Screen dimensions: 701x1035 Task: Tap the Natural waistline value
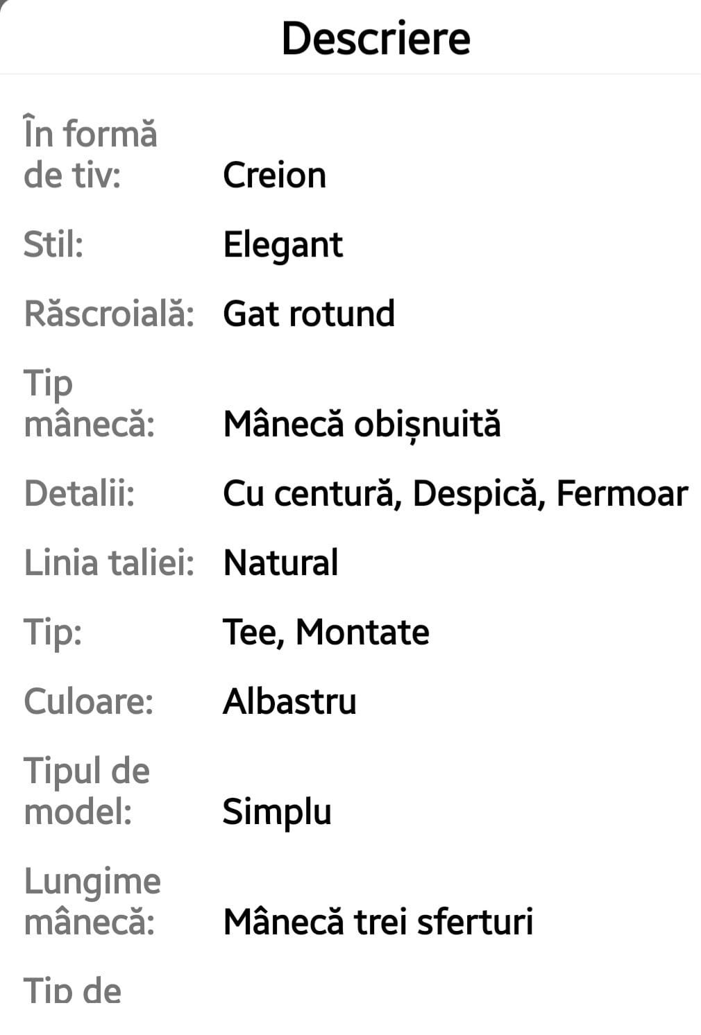[x=280, y=563]
